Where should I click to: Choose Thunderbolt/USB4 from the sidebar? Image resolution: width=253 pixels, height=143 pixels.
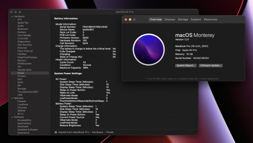[x=28, y=92]
